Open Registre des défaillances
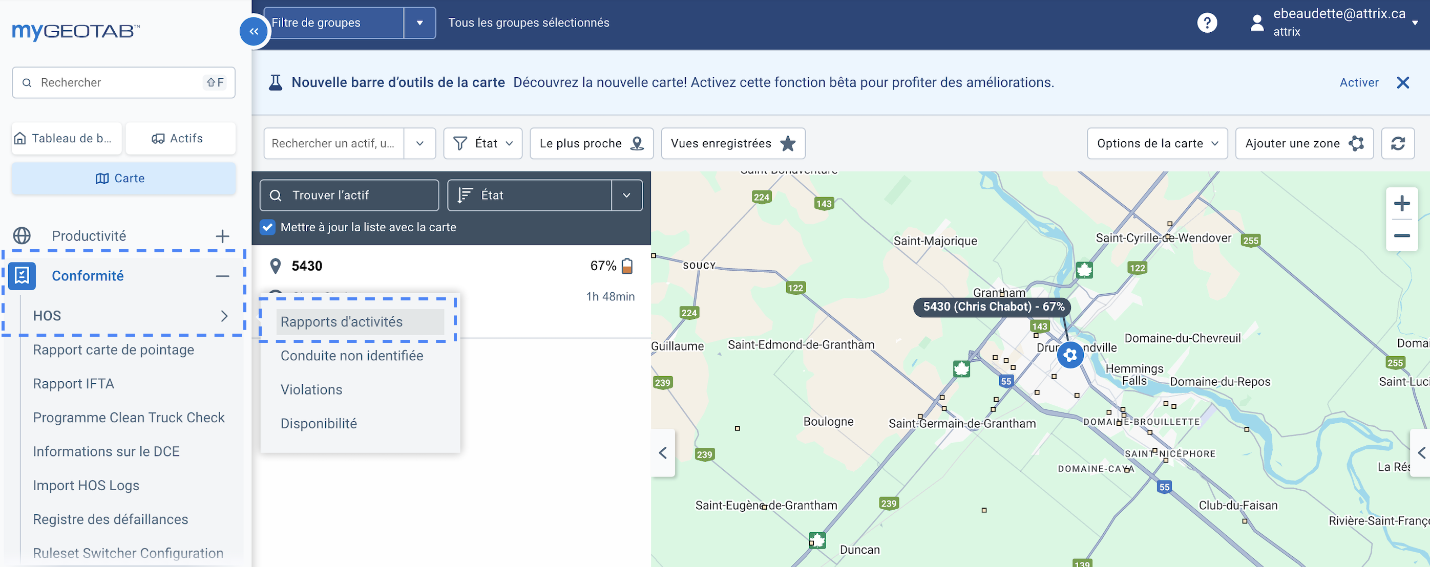1430x567 pixels. [111, 519]
